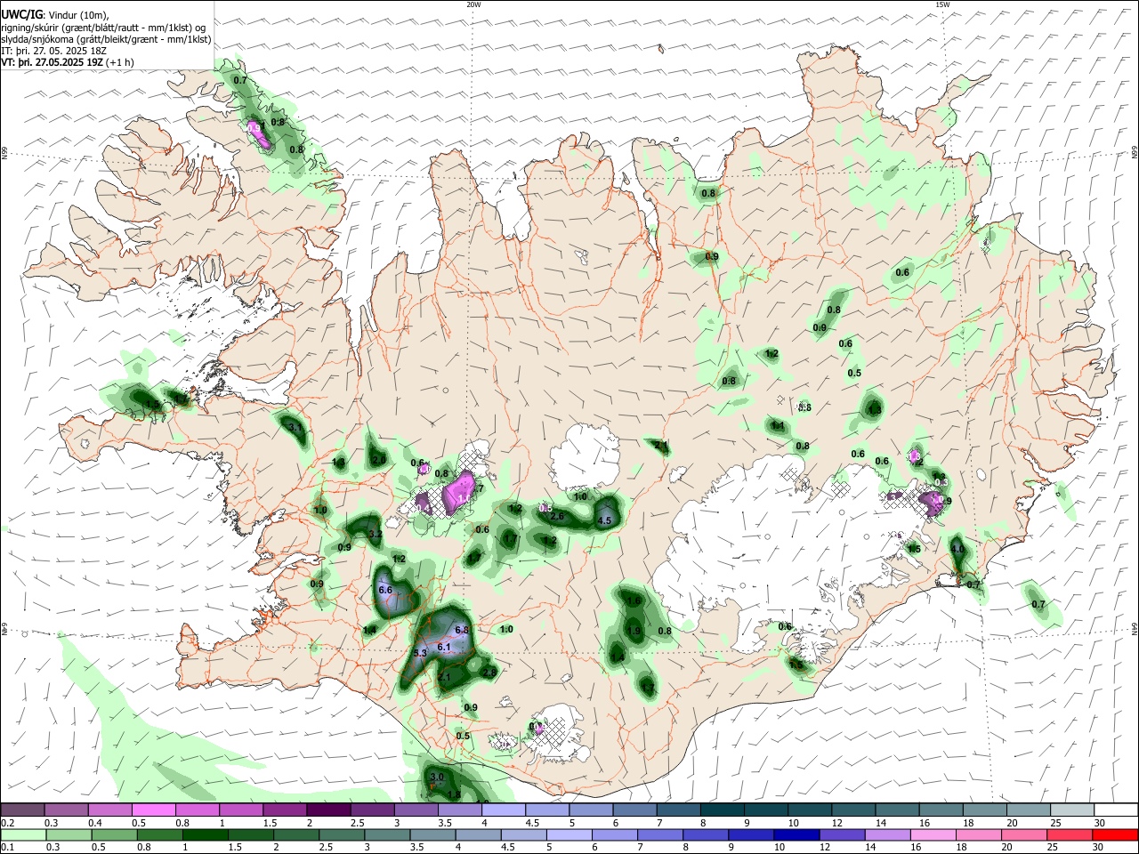1139x854 pixels.
Task: Click the 1.9 precipitation value on the map
Action: tap(634, 631)
